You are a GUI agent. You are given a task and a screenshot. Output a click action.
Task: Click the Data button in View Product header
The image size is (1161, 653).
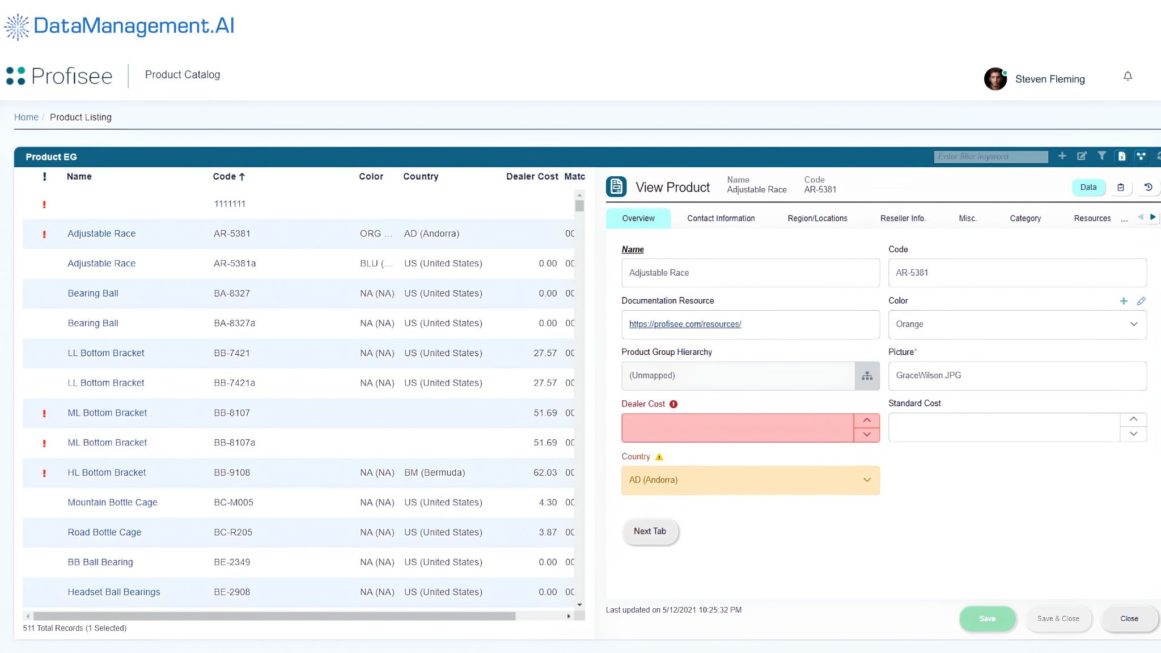1088,187
